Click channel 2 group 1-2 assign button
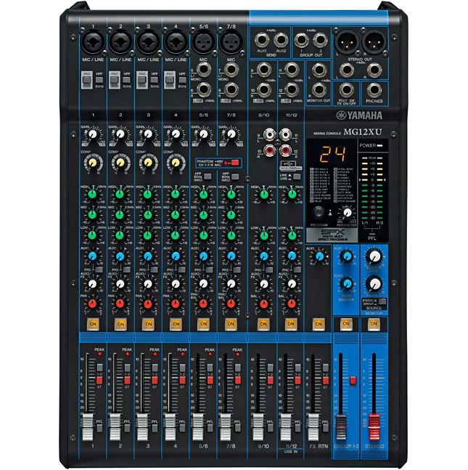Screen dimensions: 468x470 click(x=127, y=368)
